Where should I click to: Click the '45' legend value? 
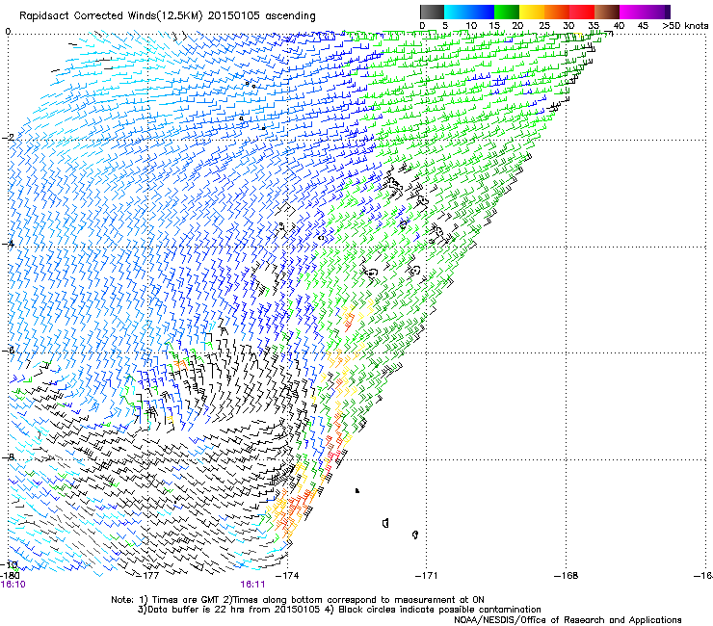pyautogui.click(x=643, y=26)
